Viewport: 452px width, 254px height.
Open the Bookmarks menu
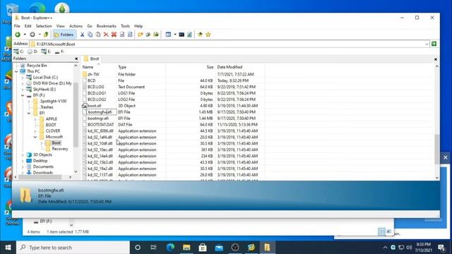[x=107, y=26]
